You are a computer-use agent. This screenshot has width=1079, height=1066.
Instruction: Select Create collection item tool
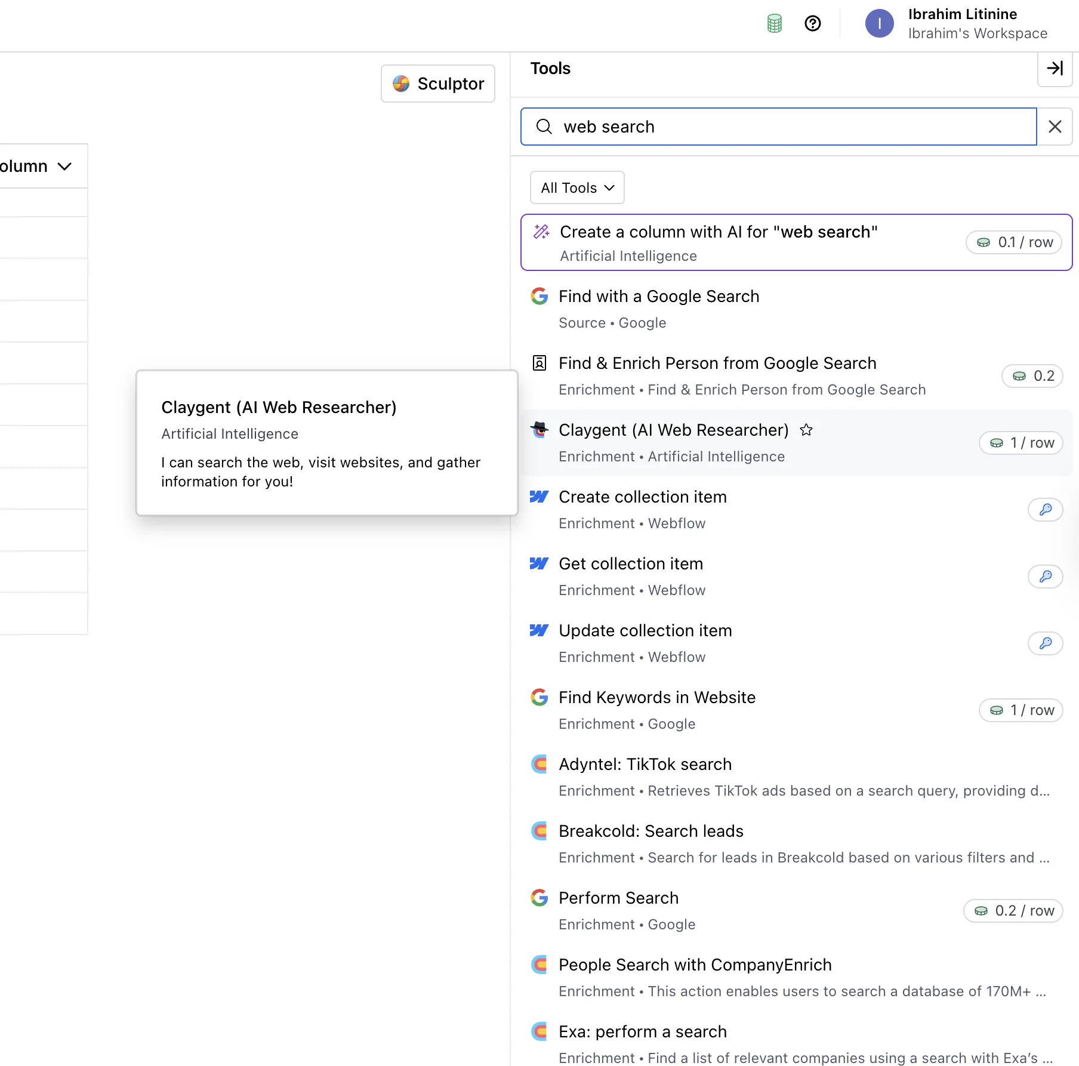797,510
